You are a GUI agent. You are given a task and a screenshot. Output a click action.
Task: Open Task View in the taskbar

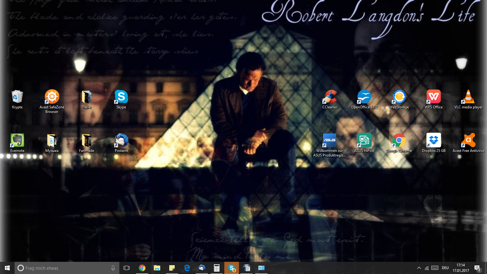pos(127,268)
